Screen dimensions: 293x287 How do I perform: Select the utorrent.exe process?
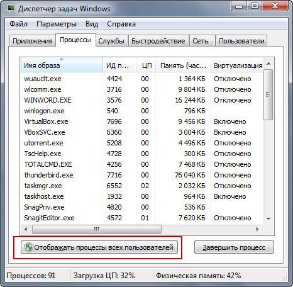pyautogui.click(x=142, y=143)
